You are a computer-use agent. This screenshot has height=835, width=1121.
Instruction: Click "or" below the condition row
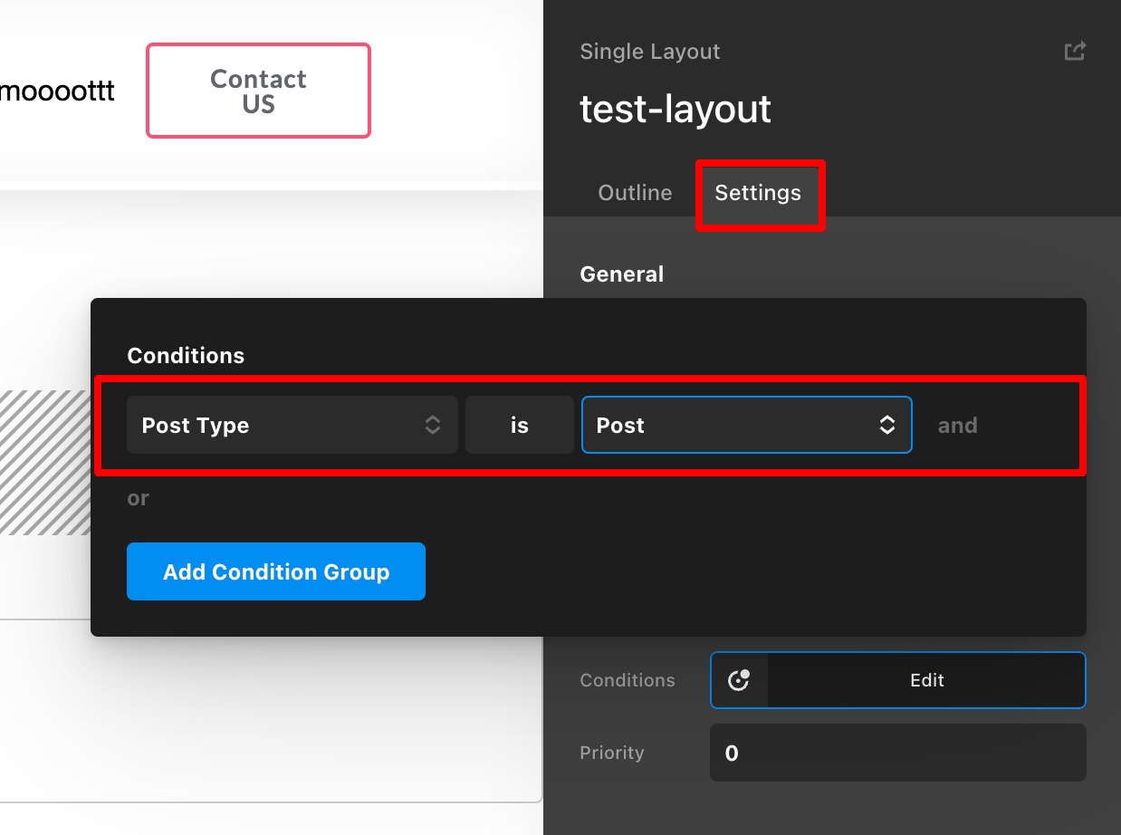(x=139, y=498)
